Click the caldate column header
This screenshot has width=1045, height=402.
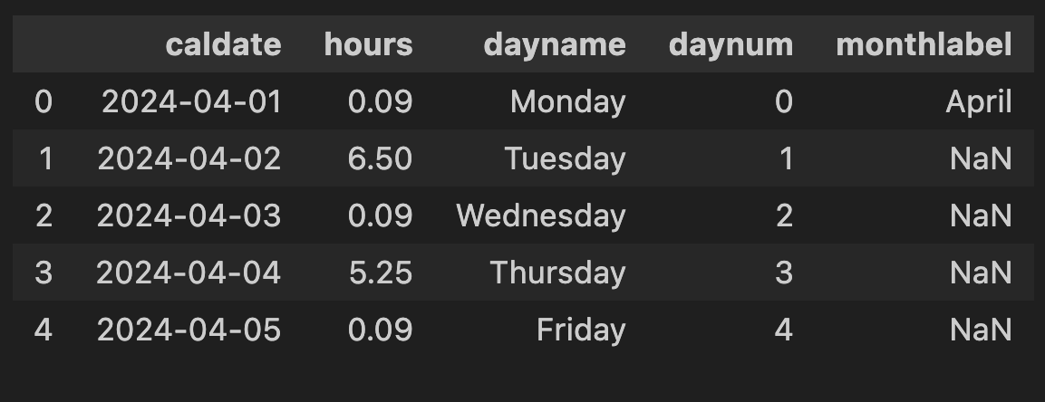click(x=223, y=44)
